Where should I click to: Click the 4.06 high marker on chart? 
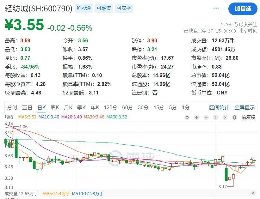pos(23,127)
